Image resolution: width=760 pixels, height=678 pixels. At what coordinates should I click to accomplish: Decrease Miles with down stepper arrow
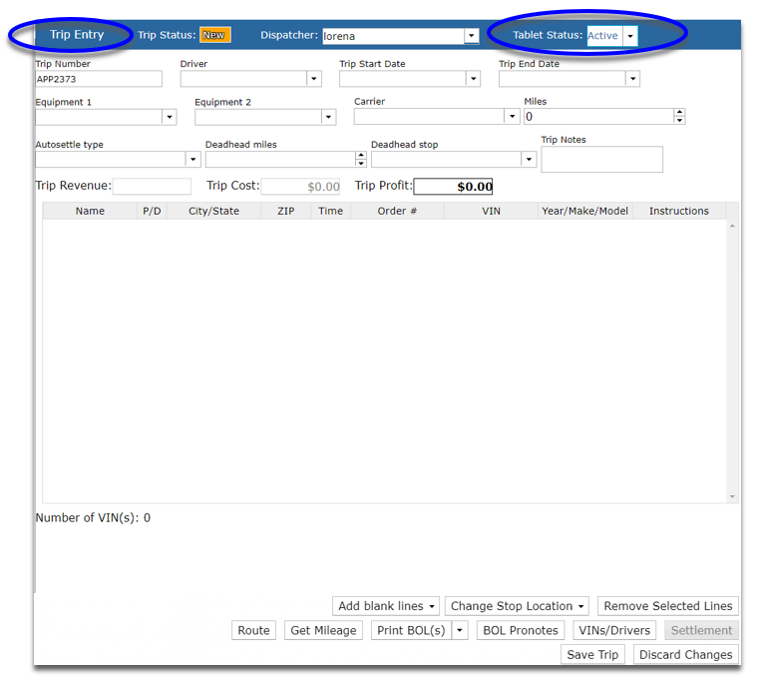click(x=679, y=120)
